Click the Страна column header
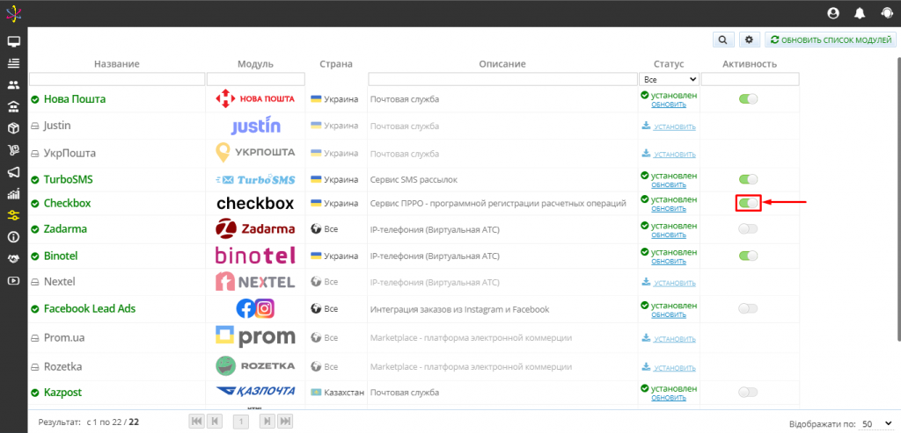The image size is (901, 433). pos(336,63)
